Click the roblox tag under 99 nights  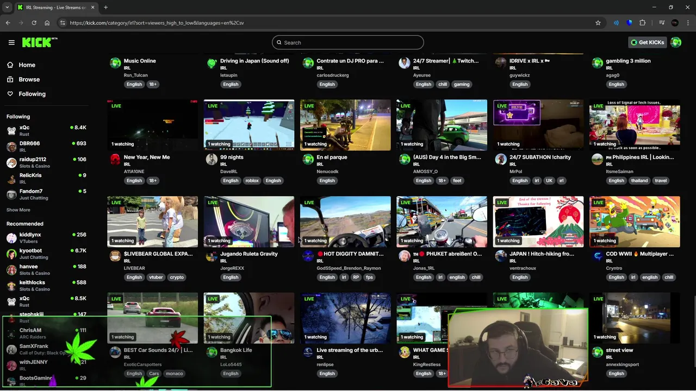[252, 181]
